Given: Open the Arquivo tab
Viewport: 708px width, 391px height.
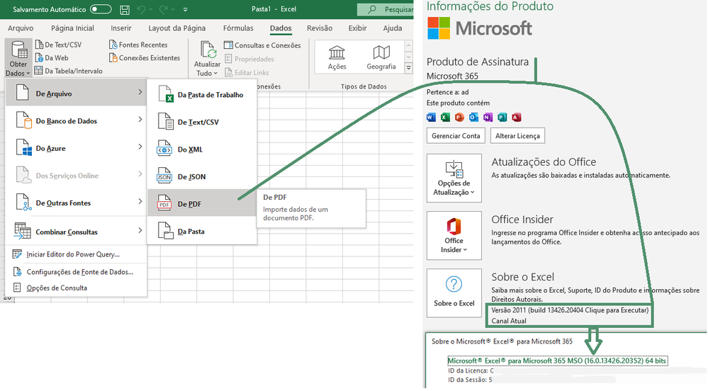Looking at the screenshot, I should tap(21, 28).
